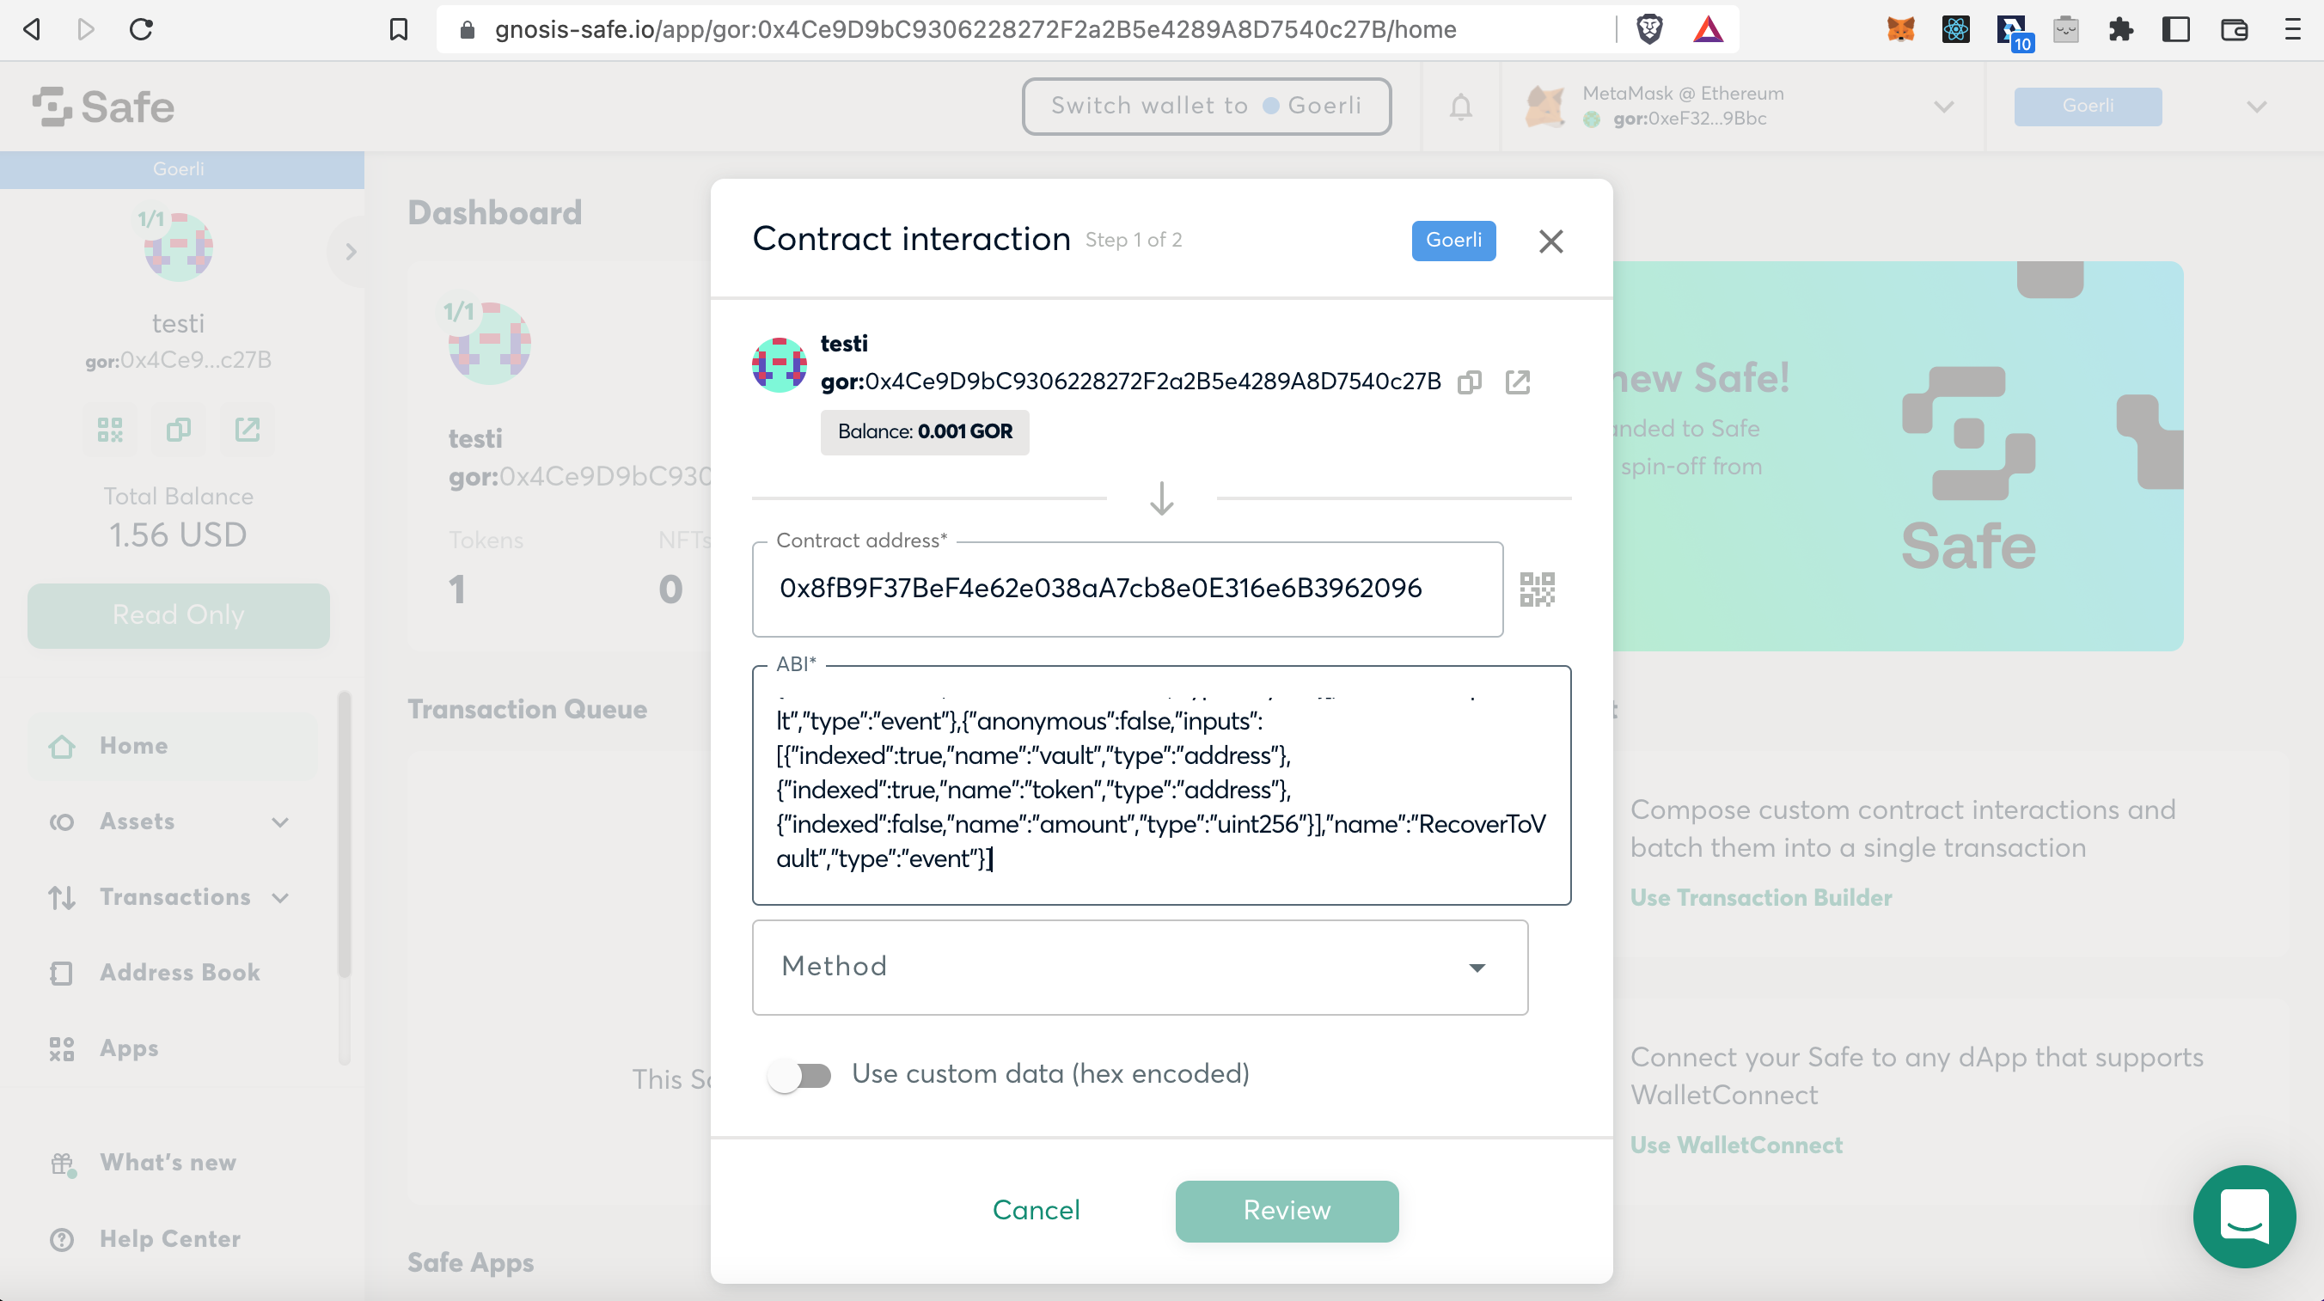Close the Contract interaction dialog

click(x=1550, y=241)
